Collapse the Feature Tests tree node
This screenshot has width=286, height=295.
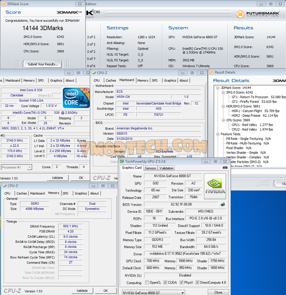(x=218, y=134)
